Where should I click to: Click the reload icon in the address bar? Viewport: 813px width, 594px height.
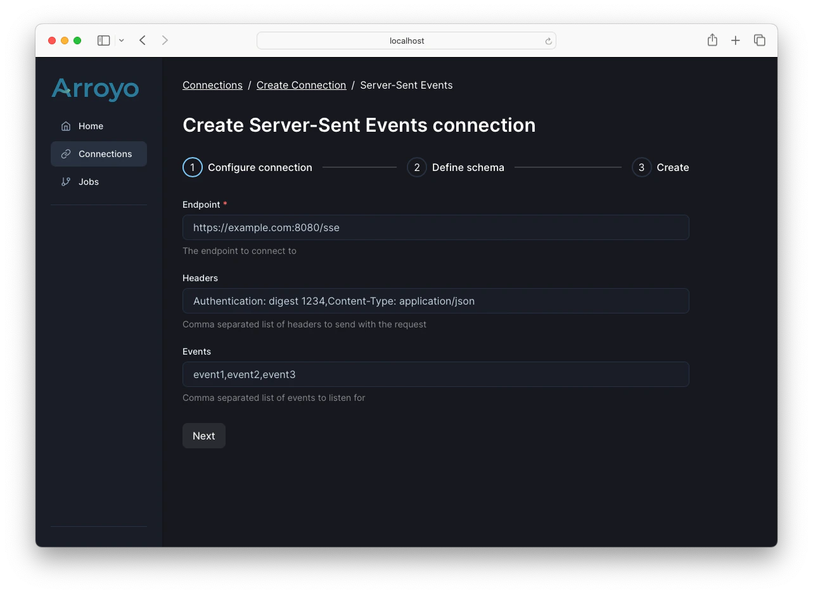547,41
